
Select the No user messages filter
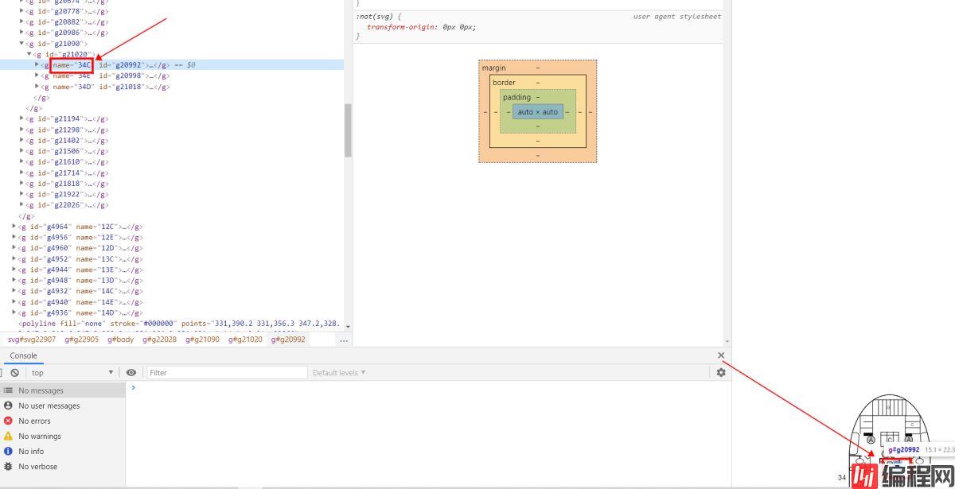[49, 406]
